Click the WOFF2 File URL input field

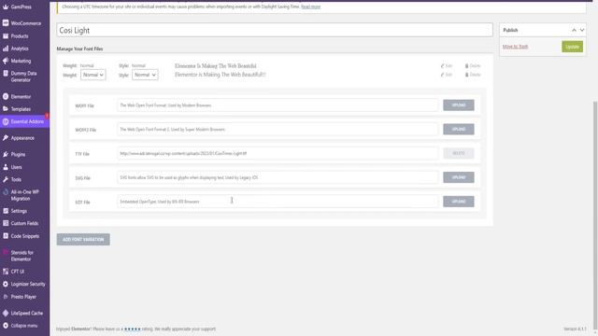coord(278,129)
